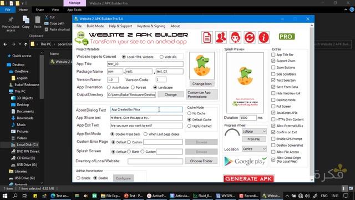
Task: Click the Choose Folder button
Action: click(201, 161)
